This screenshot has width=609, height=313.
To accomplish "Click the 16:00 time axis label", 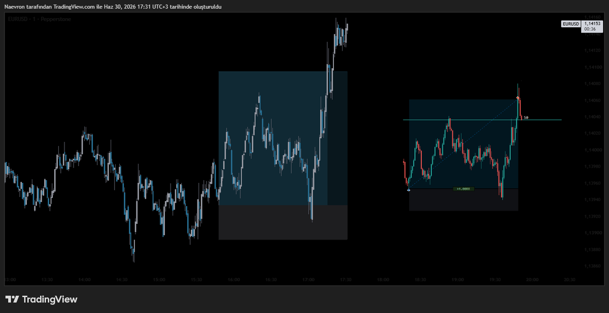I will (x=234, y=280).
